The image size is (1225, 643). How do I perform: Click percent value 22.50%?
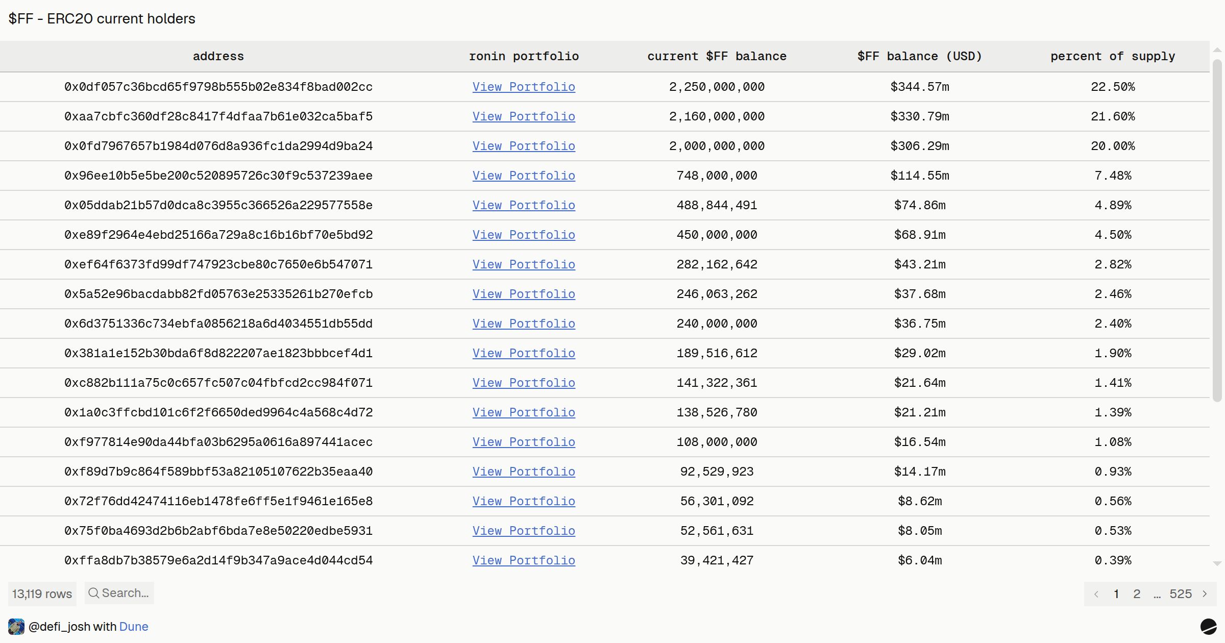click(x=1113, y=87)
